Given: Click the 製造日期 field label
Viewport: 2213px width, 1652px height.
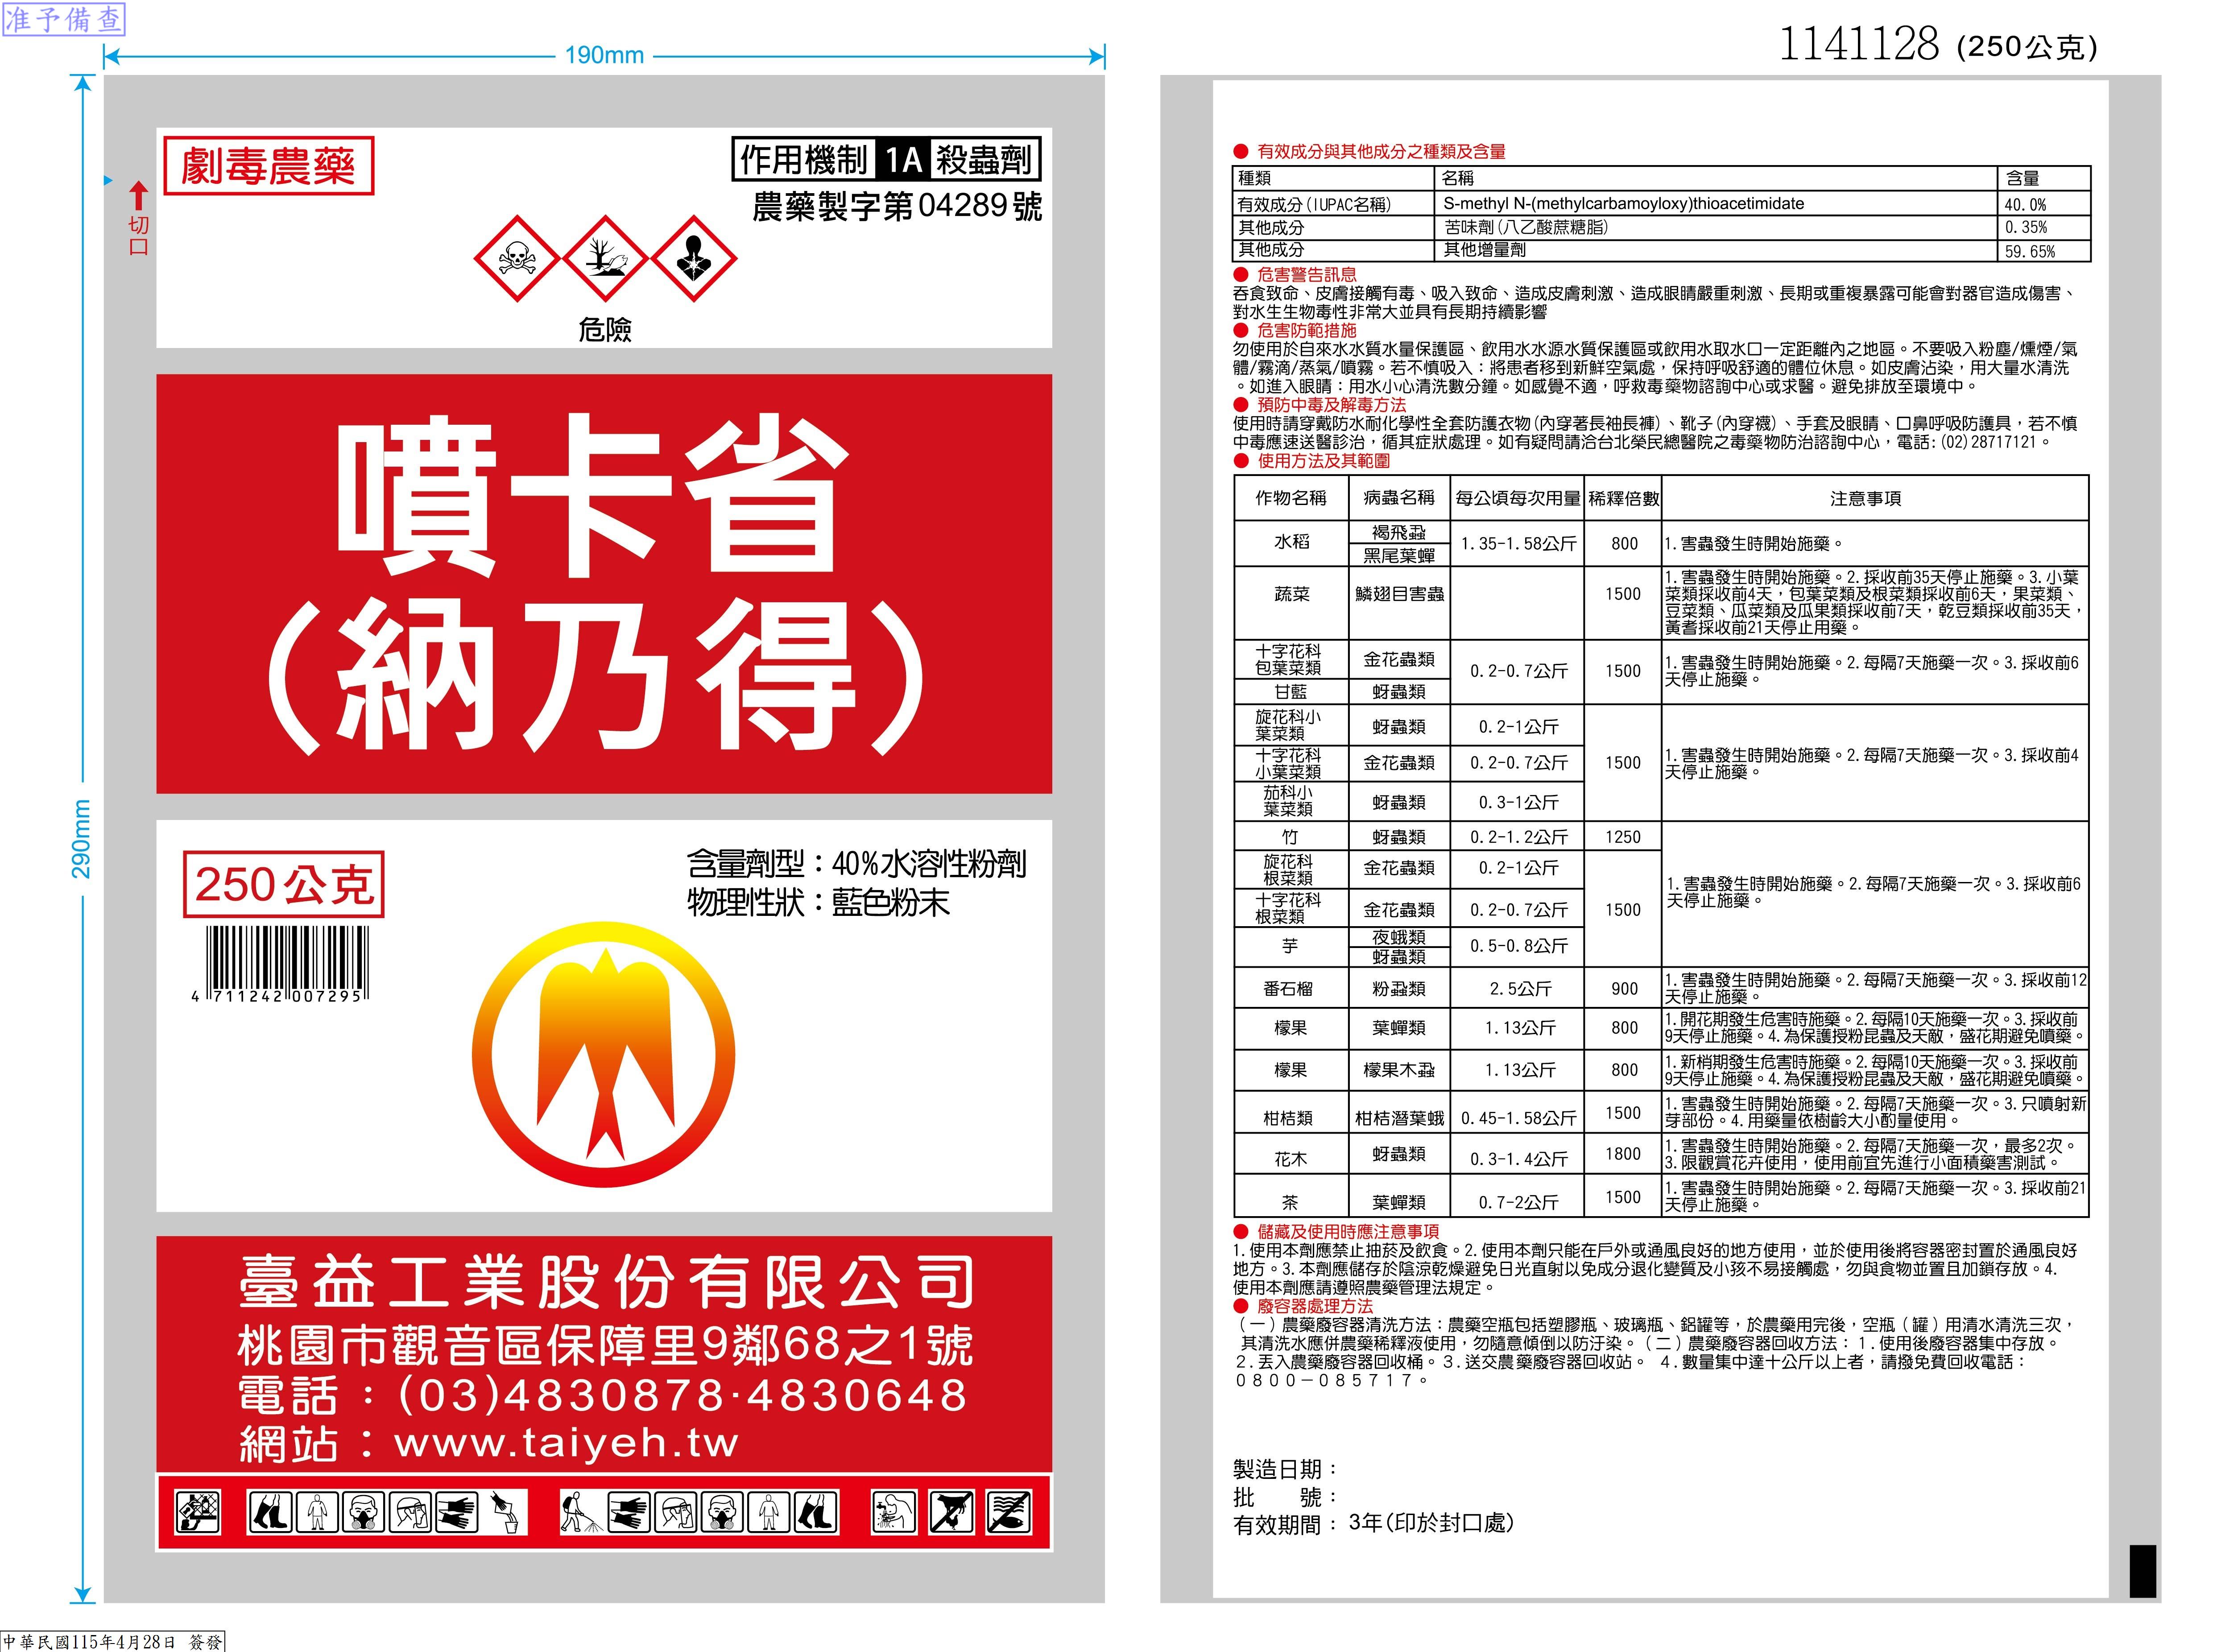Looking at the screenshot, I should (1285, 1469).
